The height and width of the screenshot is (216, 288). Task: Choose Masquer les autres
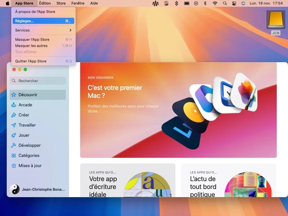(43, 46)
